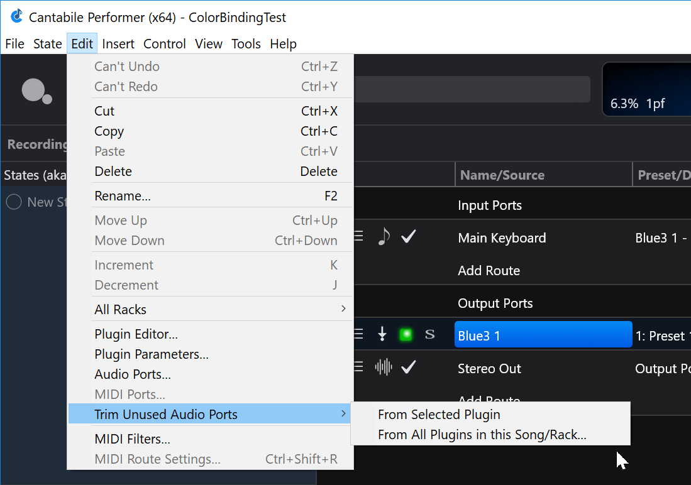Click the Main Keyboard input port name
The image size is (691, 485).
click(502, 238)
